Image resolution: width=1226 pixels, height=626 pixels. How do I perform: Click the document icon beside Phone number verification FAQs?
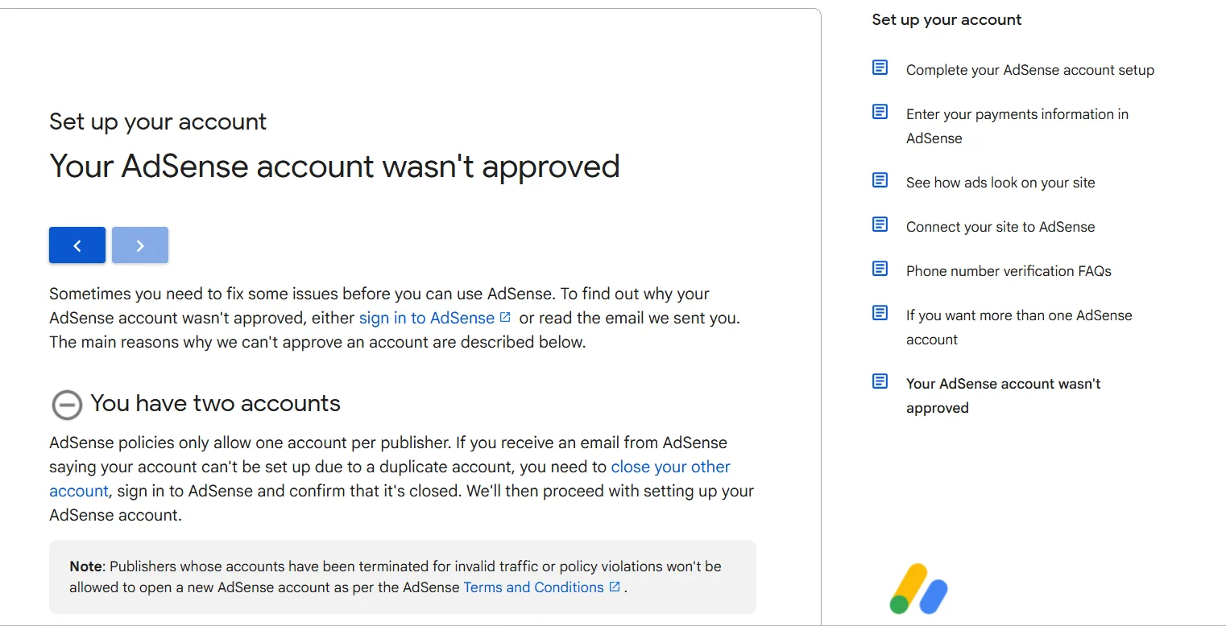(x=880, y=269)
